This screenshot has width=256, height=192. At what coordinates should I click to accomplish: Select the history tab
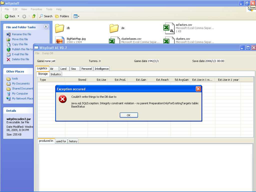coord(73,141)
